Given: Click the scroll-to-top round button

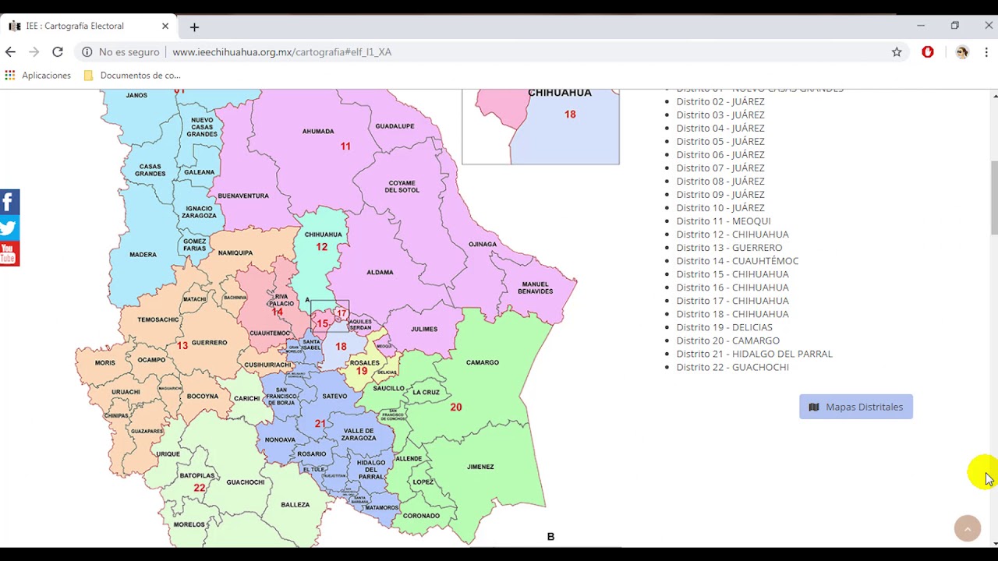Looking at the screenshot, I should point(967,528).
